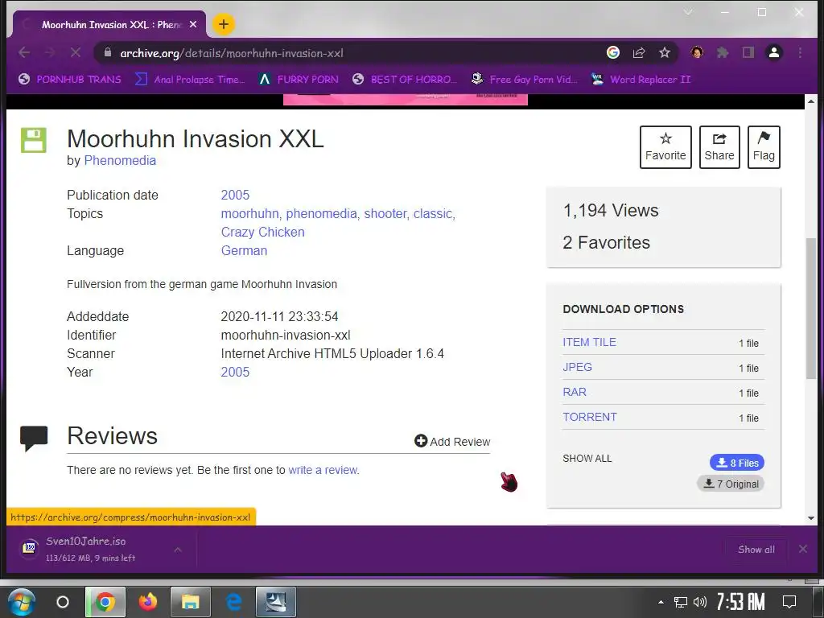Click the page scrollbar down arrow

tap(811, 518)
